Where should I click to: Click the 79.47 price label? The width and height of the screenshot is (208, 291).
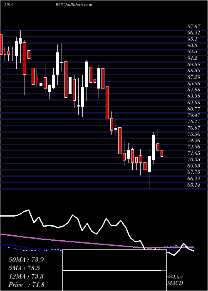click(x=194, y=115)
